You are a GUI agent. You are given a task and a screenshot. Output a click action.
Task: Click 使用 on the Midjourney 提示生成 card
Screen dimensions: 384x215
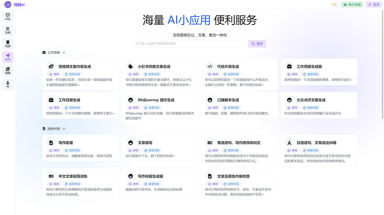pos(133,107)
